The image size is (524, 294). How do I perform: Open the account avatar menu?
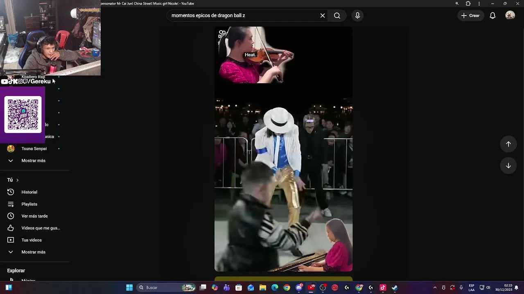[510, 16]
